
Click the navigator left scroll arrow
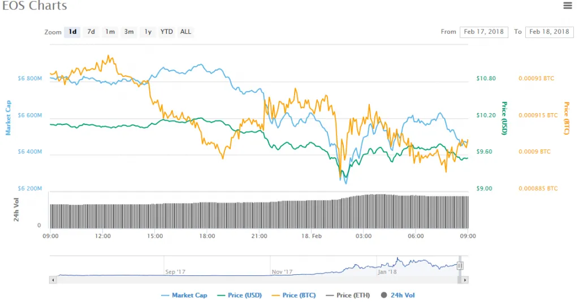click(x=53, y=280)
